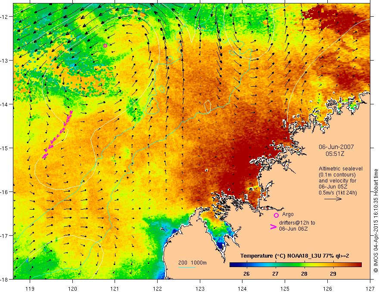The image size is (379, 292).
Task: Click the 120 longitude axis label
Action: click(72, 289)
